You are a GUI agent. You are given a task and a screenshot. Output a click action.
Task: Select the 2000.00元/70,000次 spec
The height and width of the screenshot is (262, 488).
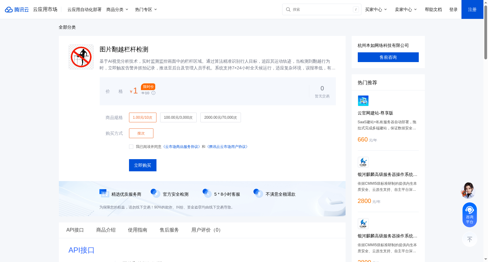(221, 117)
